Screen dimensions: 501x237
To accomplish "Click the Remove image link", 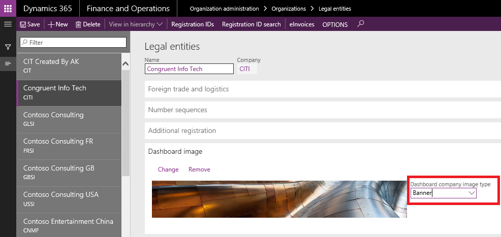I will pos(199,170).
